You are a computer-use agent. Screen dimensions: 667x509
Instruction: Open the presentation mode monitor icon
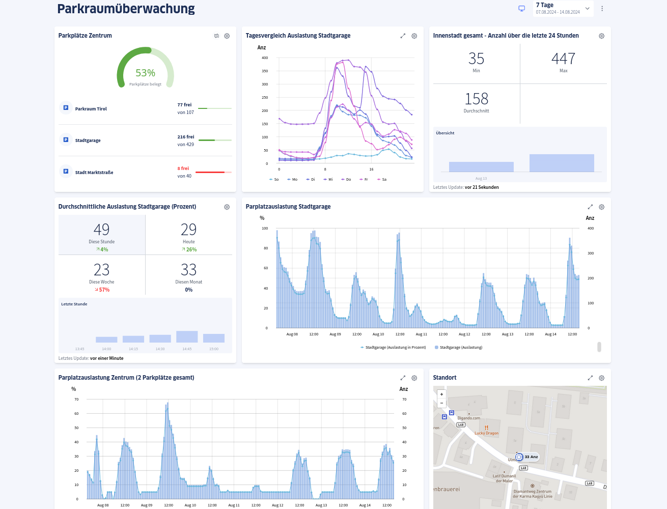[x=521, y=8]
